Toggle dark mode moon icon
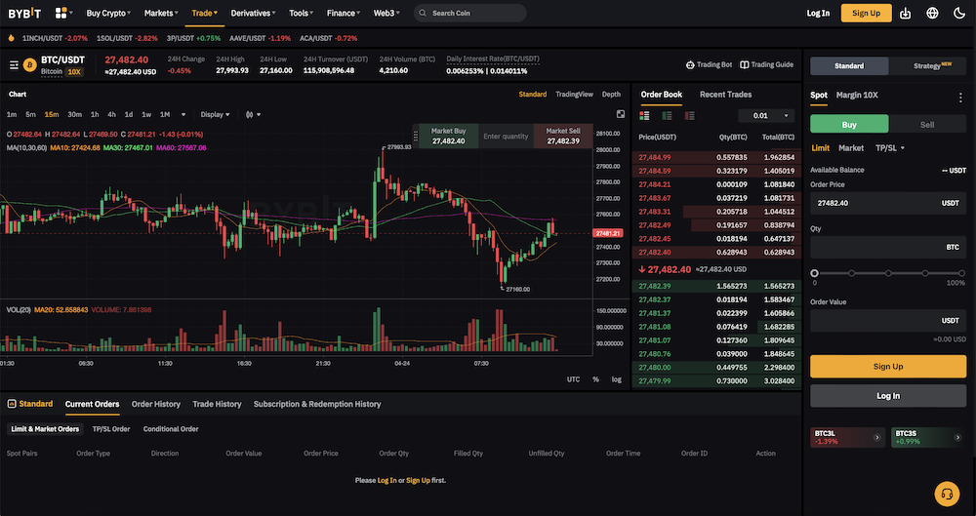 pos(958,14)
